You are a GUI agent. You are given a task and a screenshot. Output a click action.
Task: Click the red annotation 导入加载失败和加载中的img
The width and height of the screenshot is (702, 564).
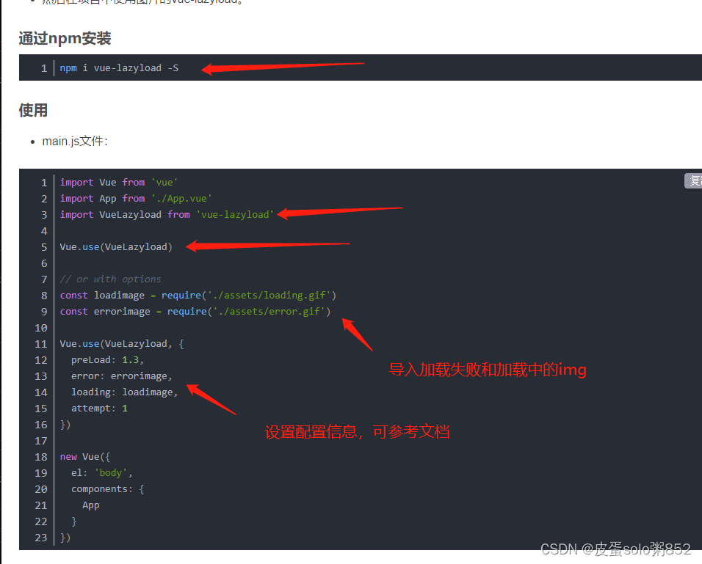click(487, 370)
